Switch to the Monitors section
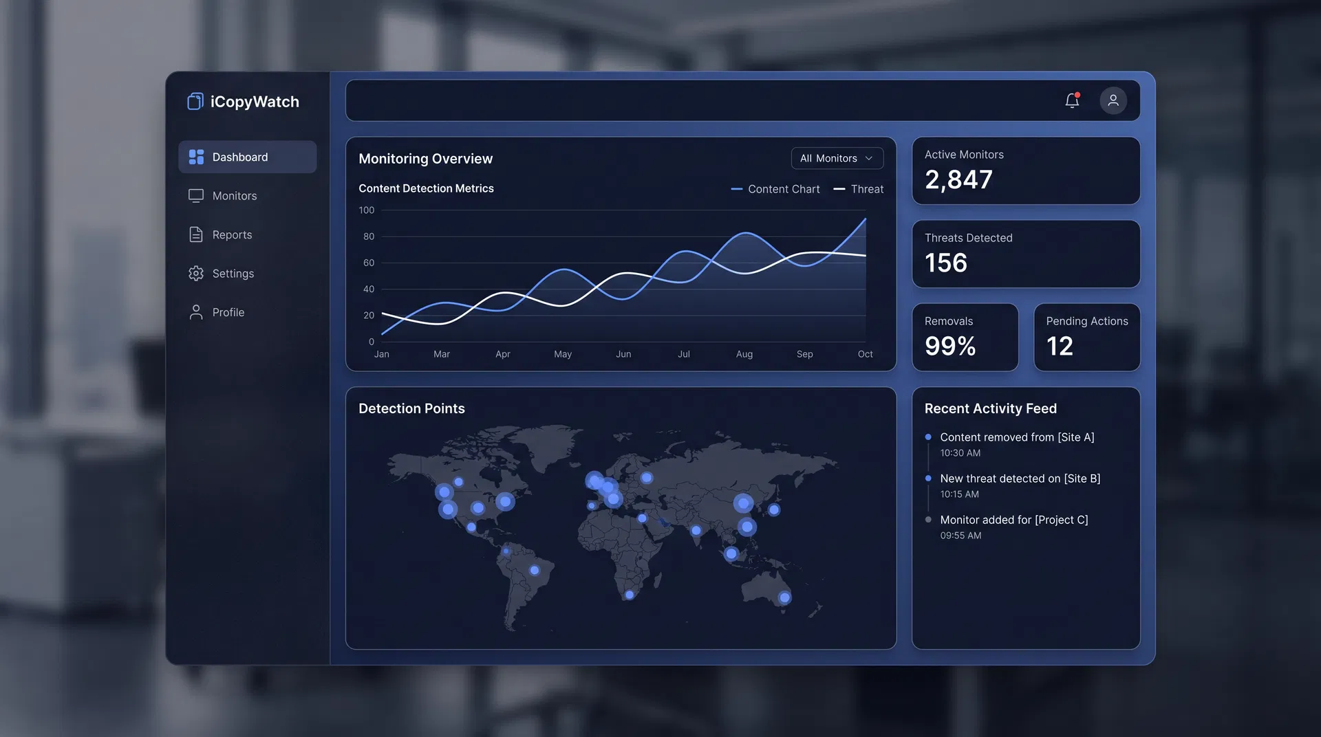 tap(234, 195)
